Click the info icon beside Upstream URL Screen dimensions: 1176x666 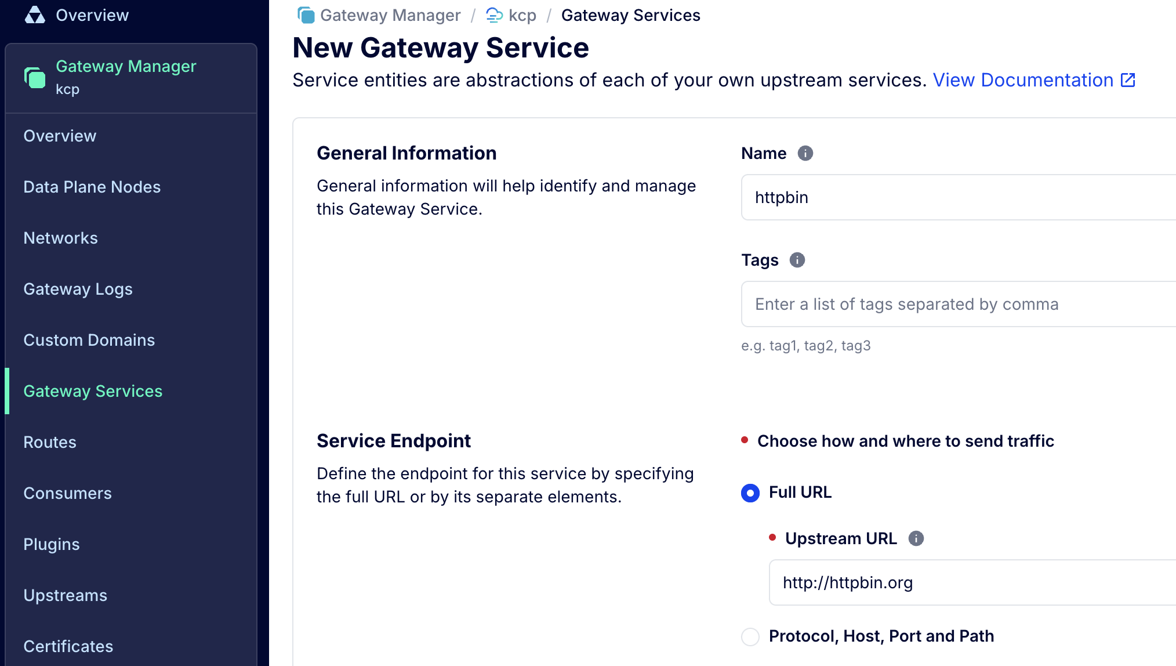(x=916, y=538)
